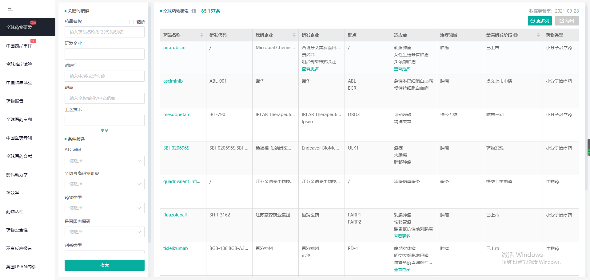Viewport: 590px width, 280px height.
Task: Click the 85,157条 result count
Action: 211,11
